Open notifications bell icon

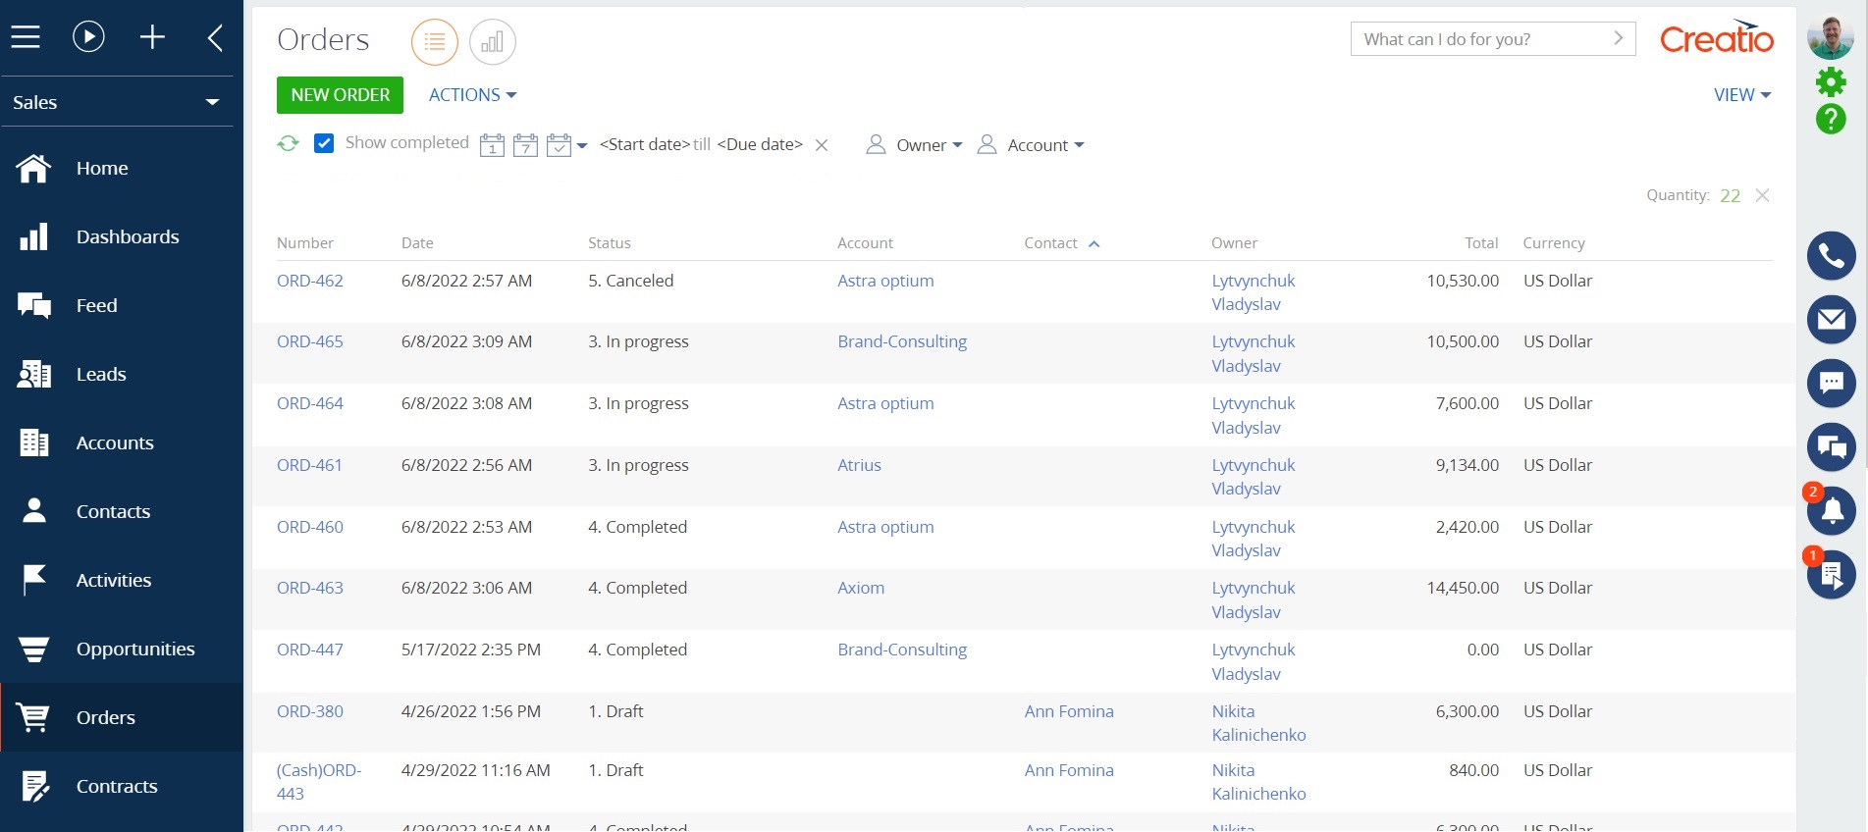pyautogui.click(x=1831, y=511)
